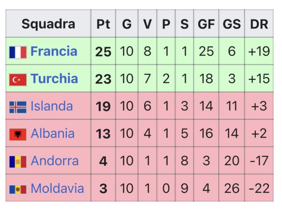The height and width of the screenshot is (209, 282).
Task: Click the Pt column header
Action: 103,24
